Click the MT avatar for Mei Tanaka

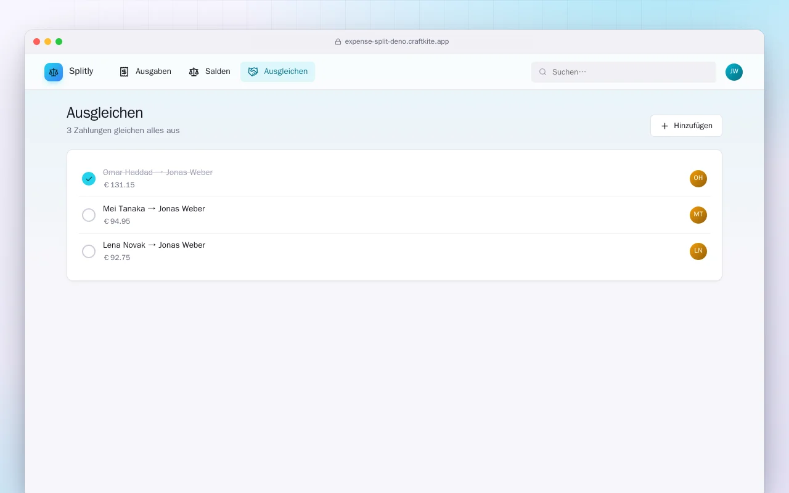(x=698, y=215)
